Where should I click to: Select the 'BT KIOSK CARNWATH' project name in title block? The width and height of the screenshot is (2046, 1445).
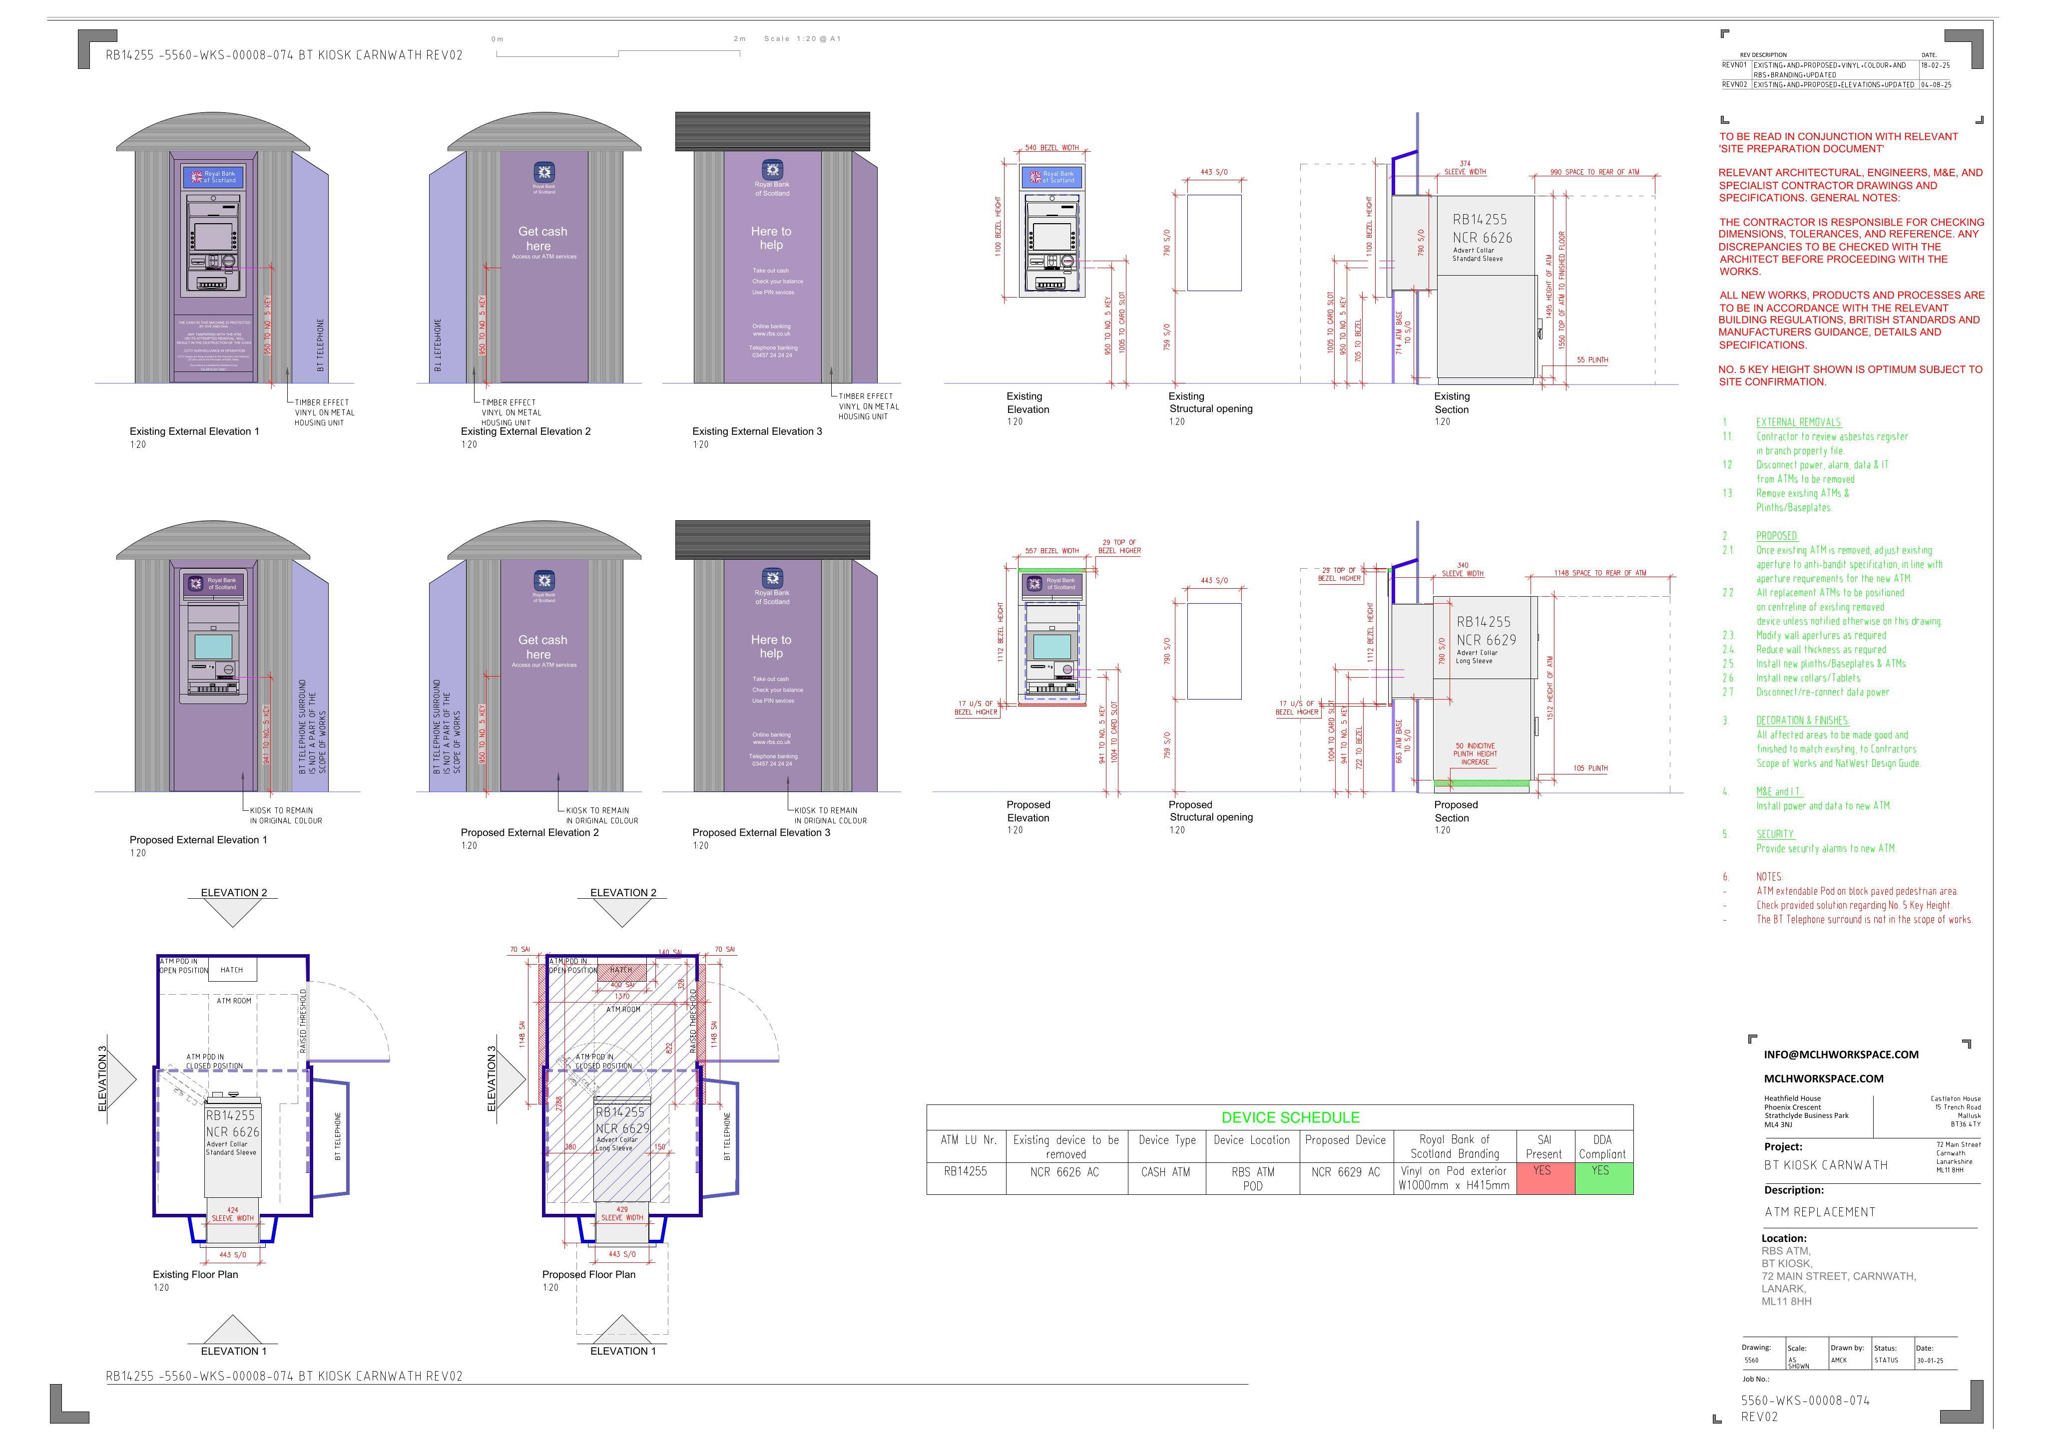click(1826, 1164)
